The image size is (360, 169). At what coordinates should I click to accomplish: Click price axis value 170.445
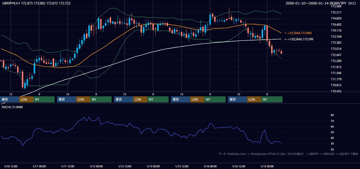pos(336,91)
